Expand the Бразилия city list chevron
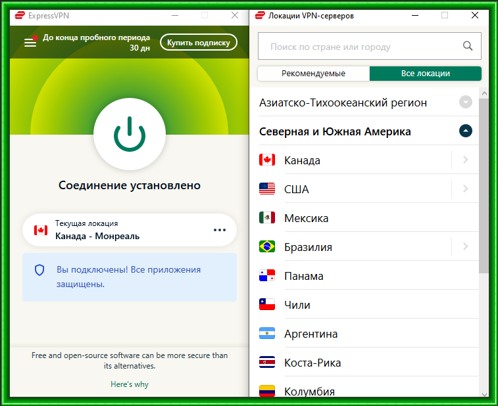Image resolution: width=498 pixels, height=406 pixels. pos(465,246)
